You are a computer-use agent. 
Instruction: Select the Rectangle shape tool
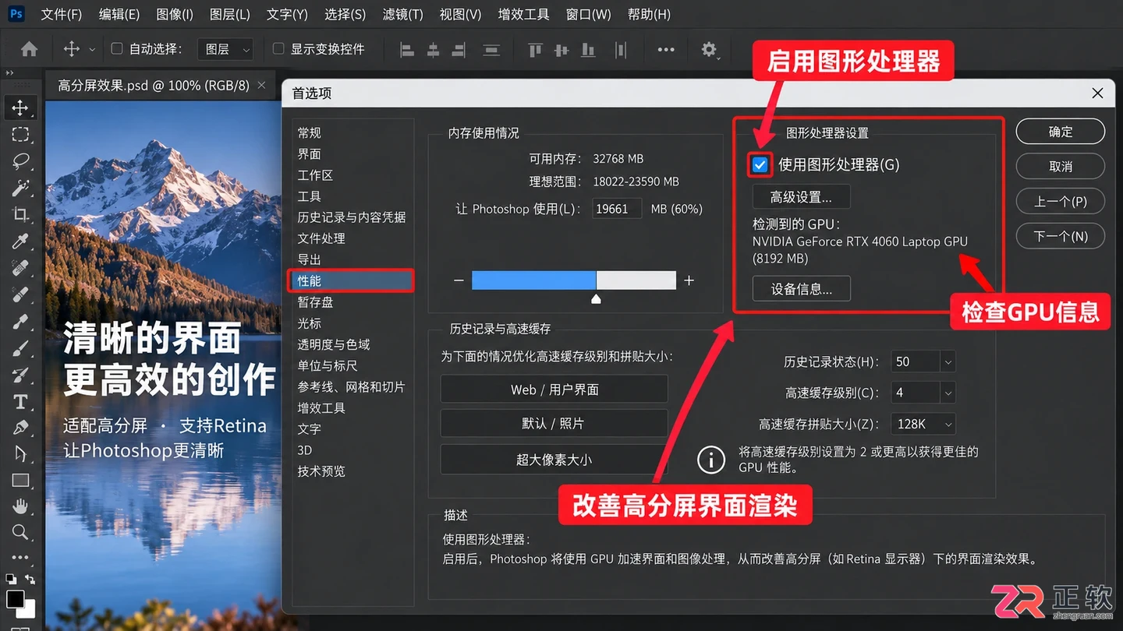[20, 481]
